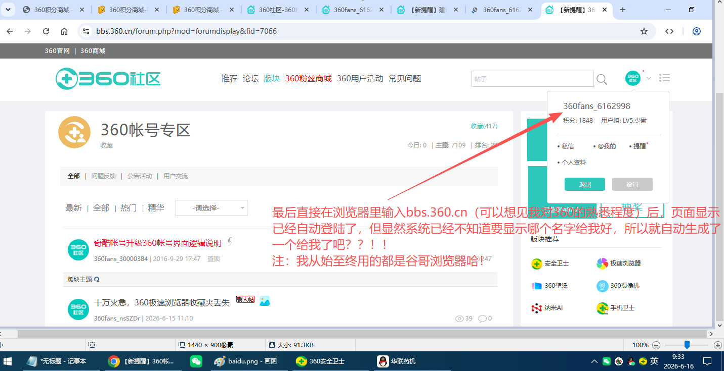The image size is (724, 371).
Task: Click the picture attachment icon on 十万火急 post
Action: click(x=265, y=301)
